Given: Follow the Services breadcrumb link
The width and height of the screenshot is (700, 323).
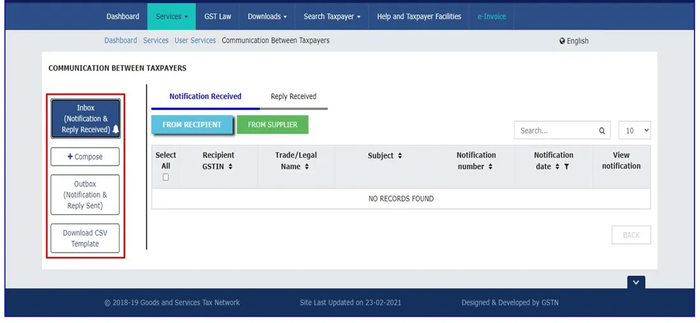Looking at the screenshot, I should coord(156,40).
